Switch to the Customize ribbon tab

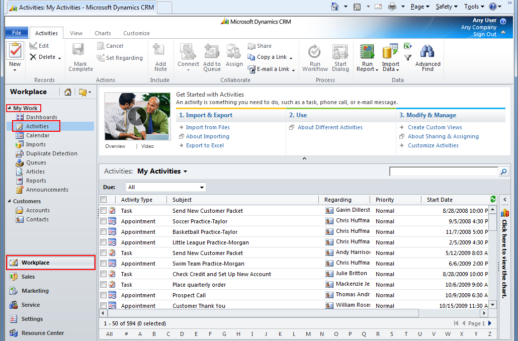136,33
